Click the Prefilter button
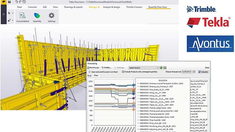 108,67
